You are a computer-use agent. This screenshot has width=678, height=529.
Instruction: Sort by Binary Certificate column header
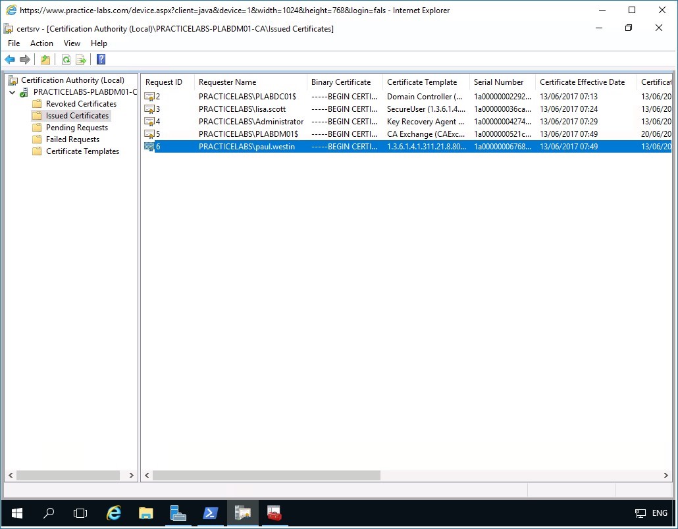coord(345,82)
